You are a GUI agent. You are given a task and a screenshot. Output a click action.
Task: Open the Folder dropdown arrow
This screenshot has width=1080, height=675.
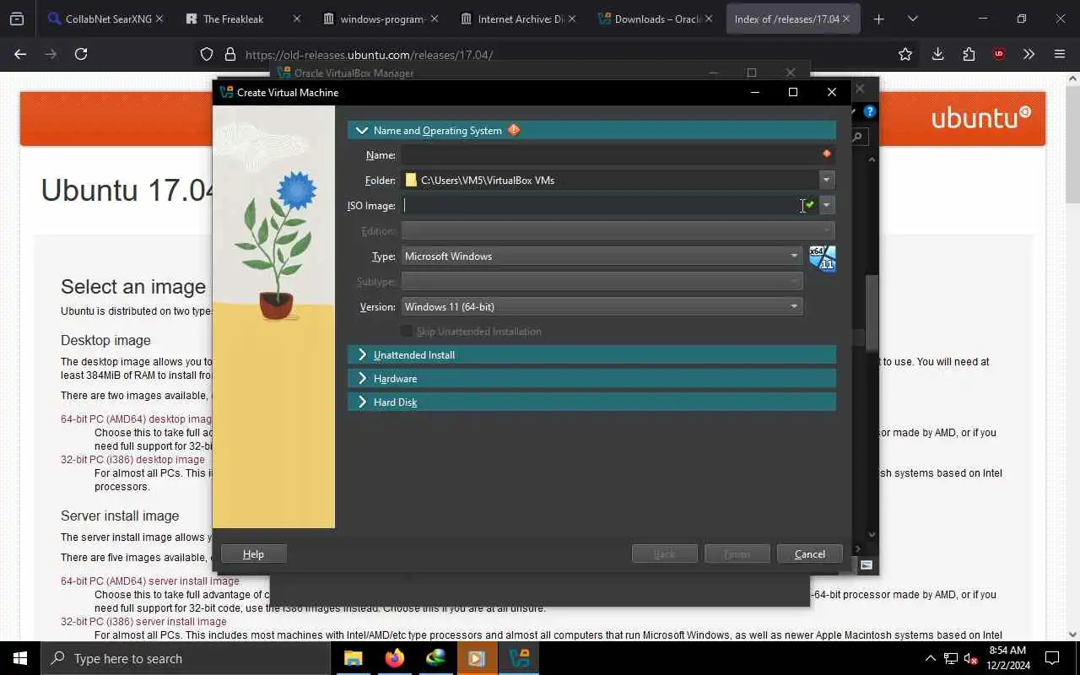click(826, 180)
